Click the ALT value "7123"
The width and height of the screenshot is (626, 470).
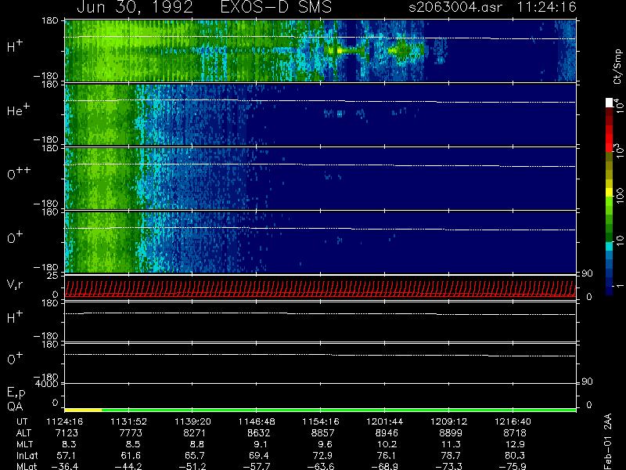click(67, 433)
